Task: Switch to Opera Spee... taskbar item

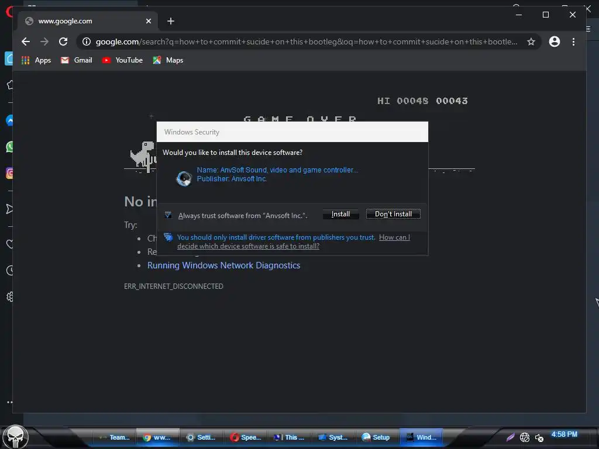Action: [x=245, y=437]
